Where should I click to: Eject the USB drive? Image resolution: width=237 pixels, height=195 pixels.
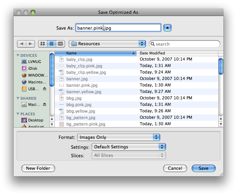tap(44, 89)
